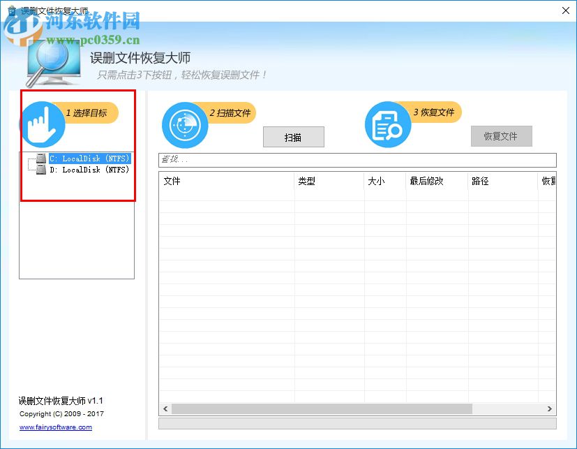Click the drive icon beside C: LocalDisk
The height and width of the screenshot is (449, 577).
coord(40,159)
